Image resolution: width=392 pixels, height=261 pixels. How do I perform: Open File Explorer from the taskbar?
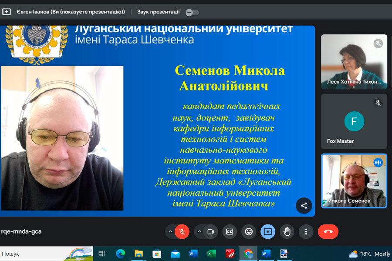139,254
